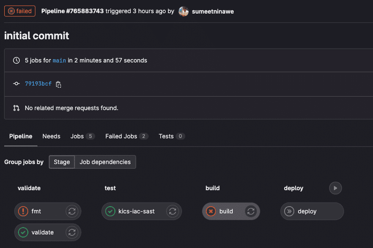Play all manual jobs in deploy stage
This screenshot has width=373, height=248.
335,188
